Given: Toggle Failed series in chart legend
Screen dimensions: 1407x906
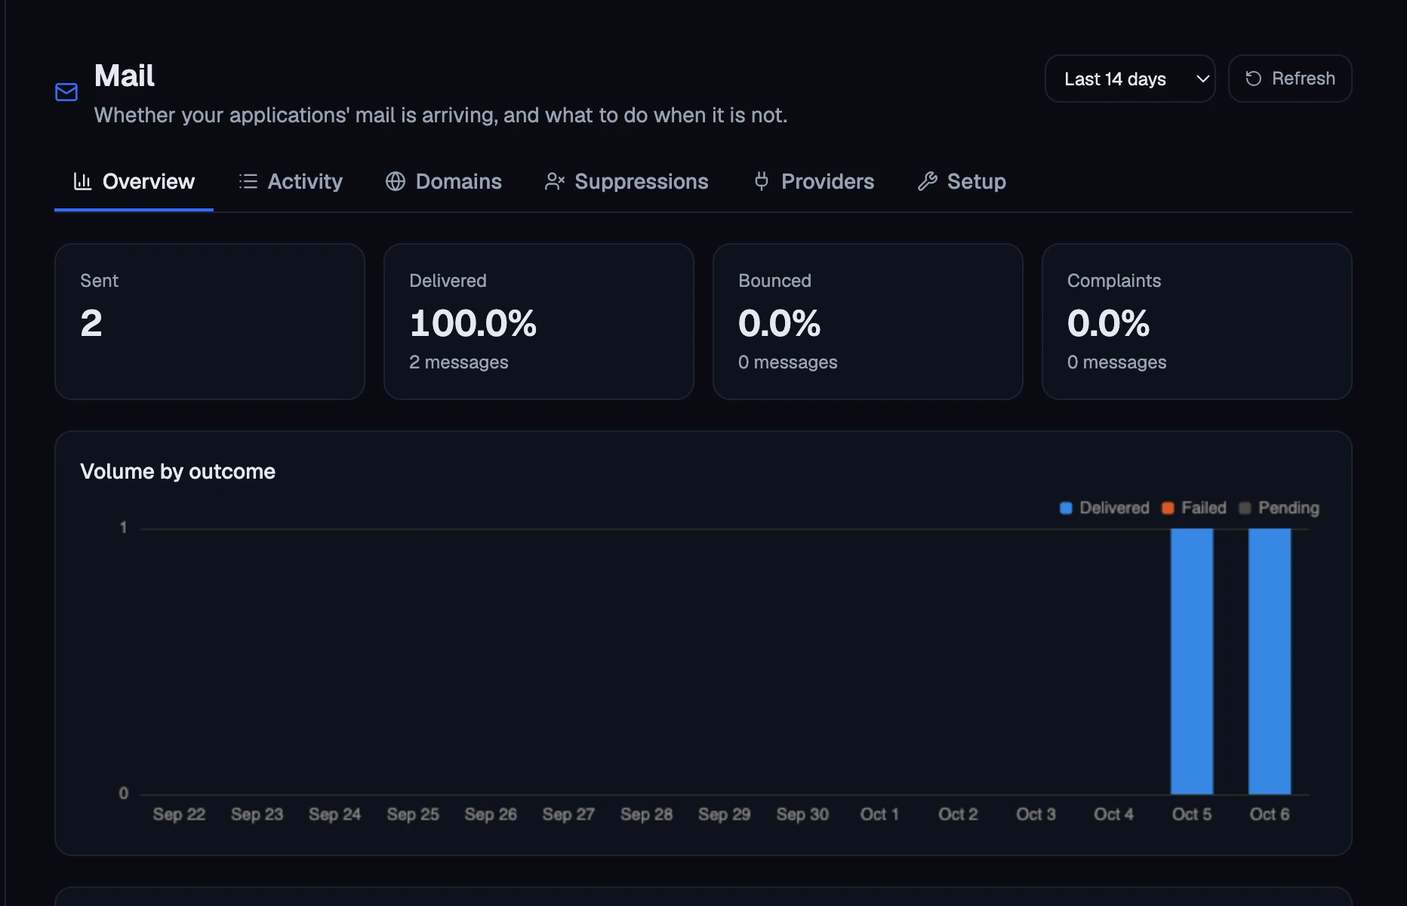Looking at the screenshot, I should 1194,508.
